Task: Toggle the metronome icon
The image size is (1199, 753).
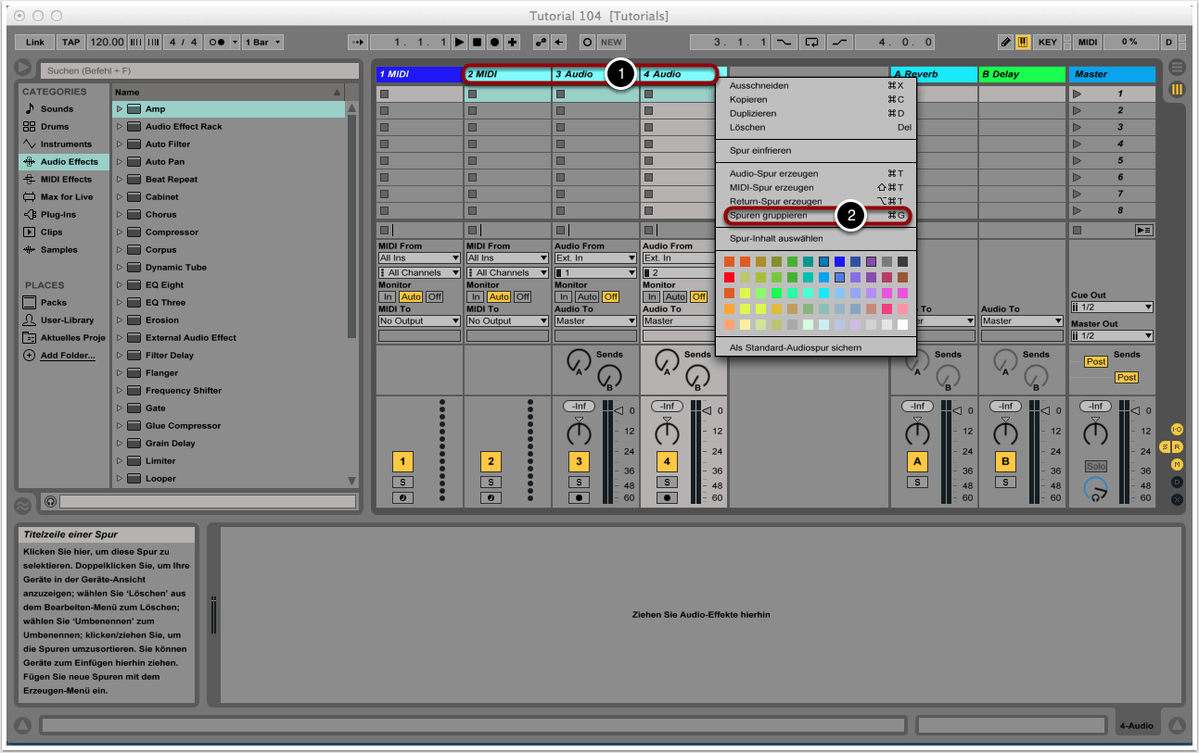Action: 216,43
